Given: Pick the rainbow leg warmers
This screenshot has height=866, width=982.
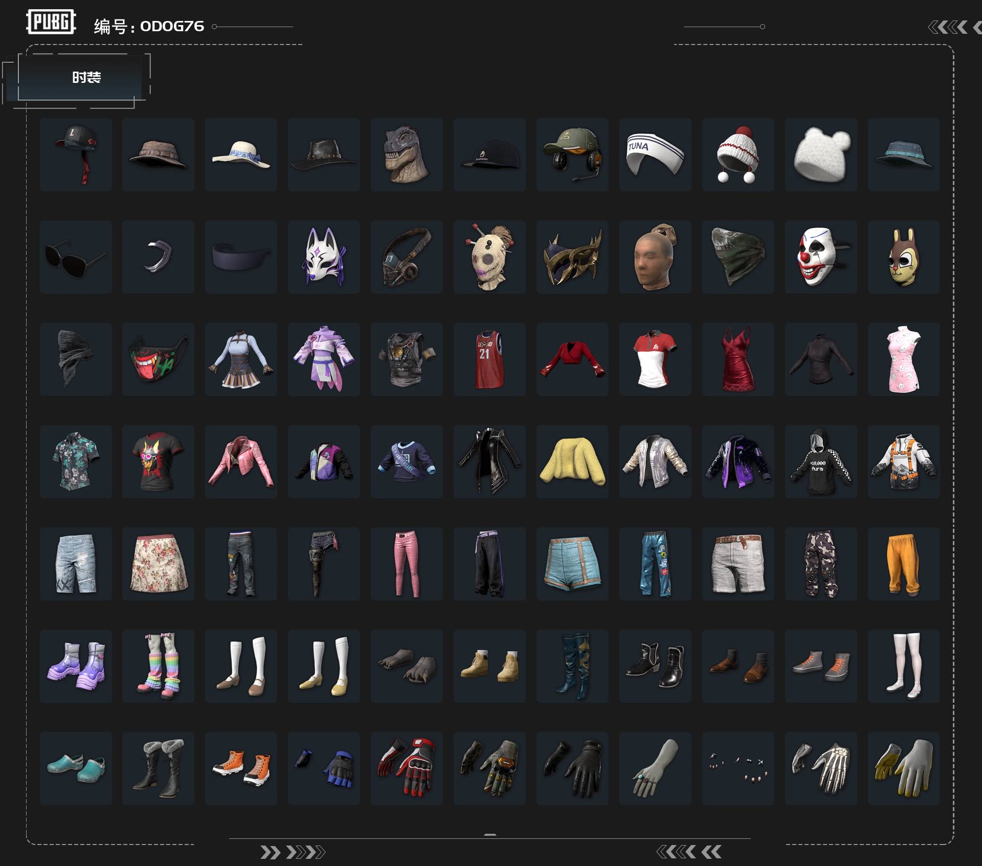Looking at the screenshot, I should (x=158, y=666).
